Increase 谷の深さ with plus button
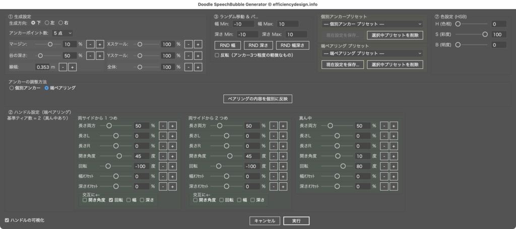Viewport: 516px width, 229px height. coord(100,56)
